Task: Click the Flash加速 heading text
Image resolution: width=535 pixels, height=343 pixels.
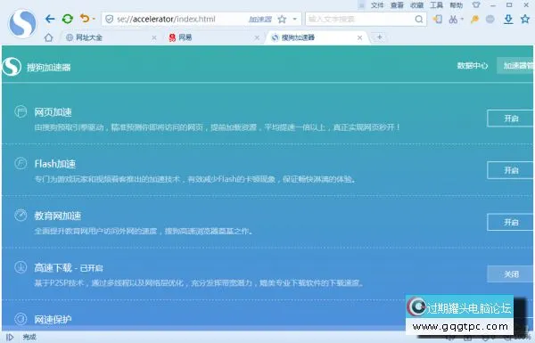Action: [55, 164]
